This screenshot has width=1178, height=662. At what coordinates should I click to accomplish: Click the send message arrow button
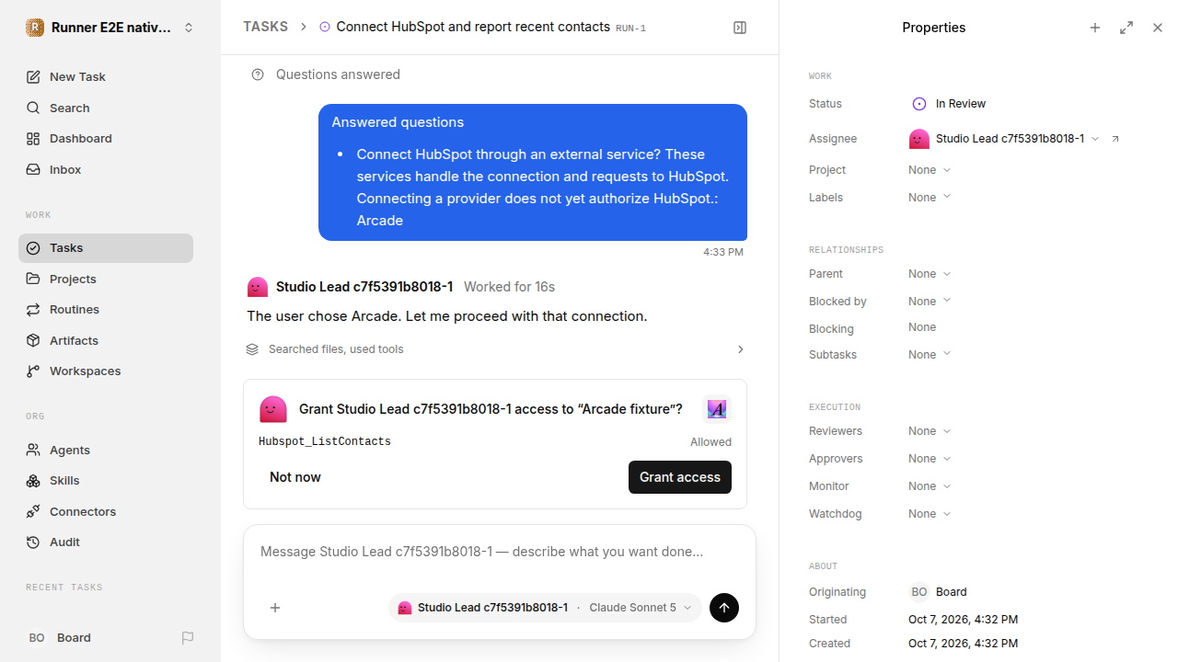pyautogui.click(x=724, y=608)
